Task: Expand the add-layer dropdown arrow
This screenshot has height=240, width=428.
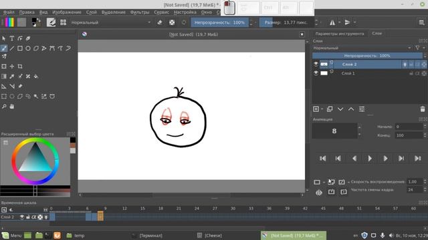Action: pos(322,109)
